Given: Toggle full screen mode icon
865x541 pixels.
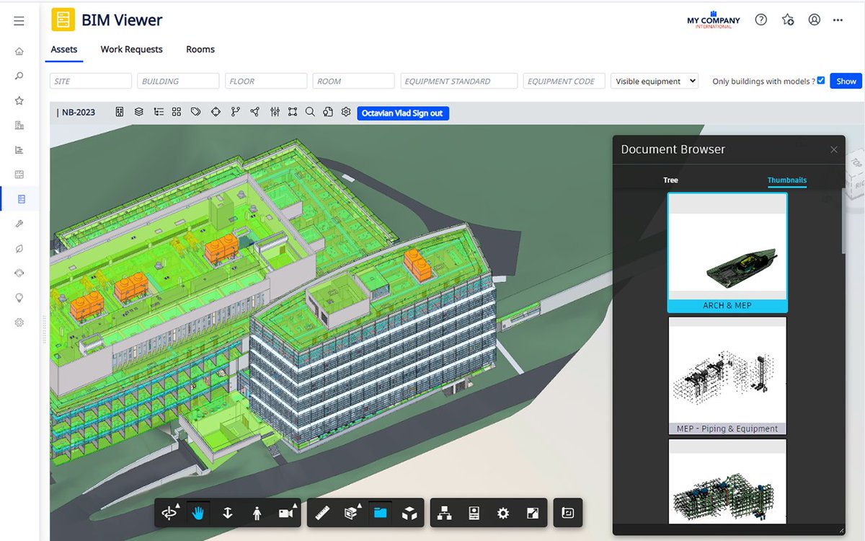Looking at the screenshot, I should coord(533,513).
